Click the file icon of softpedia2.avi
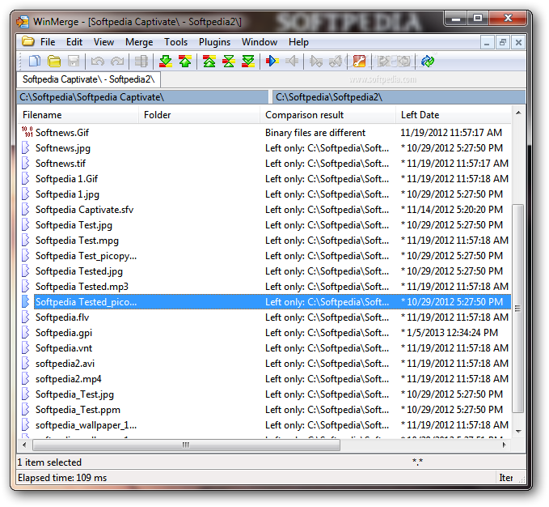Screen dimensions: 549x507 coord(26,364)
